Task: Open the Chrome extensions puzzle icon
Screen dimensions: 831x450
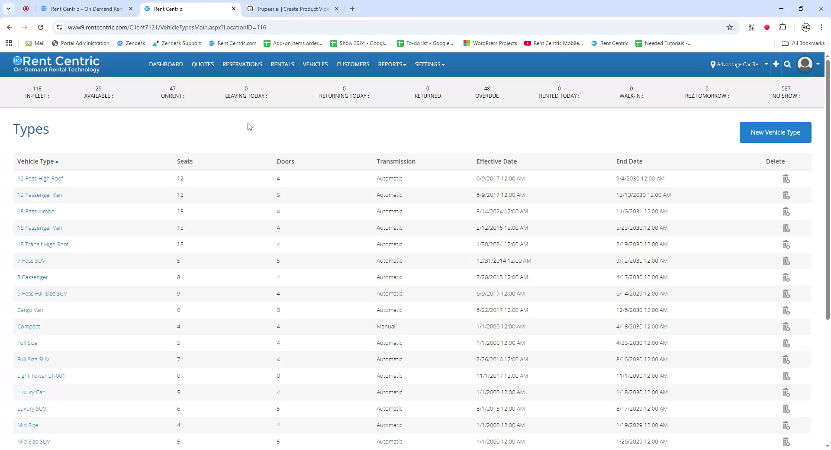Action: [x=783, y=27]
